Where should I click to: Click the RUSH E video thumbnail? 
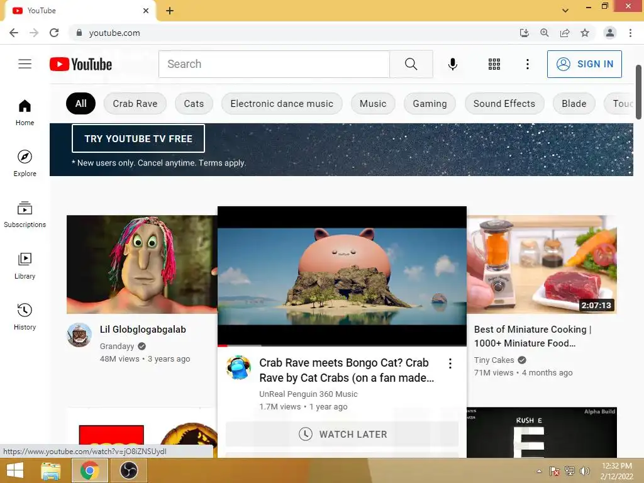point(541,433)
